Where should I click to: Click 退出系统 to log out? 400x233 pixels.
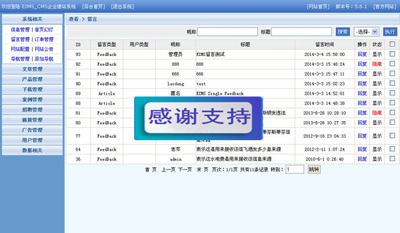[x=122, y=6]
